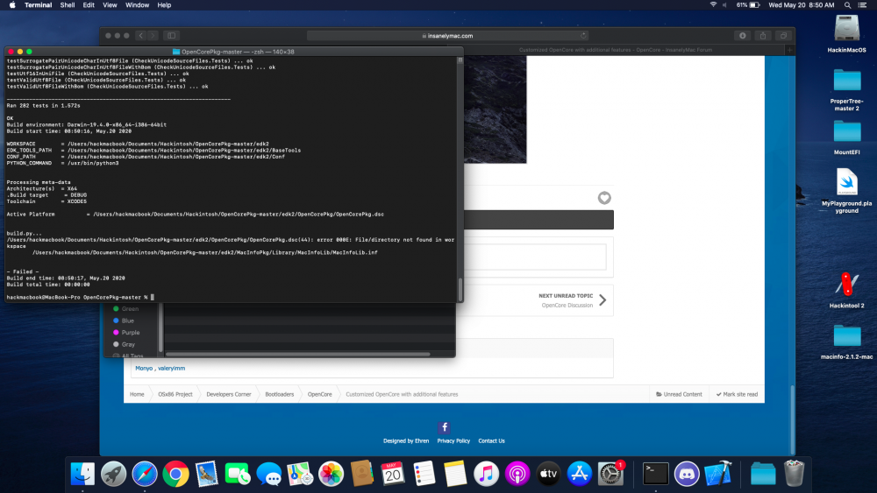877x493 pixels.
Task: Launch Safari from the dock
Action: click(x=145, y=474)
